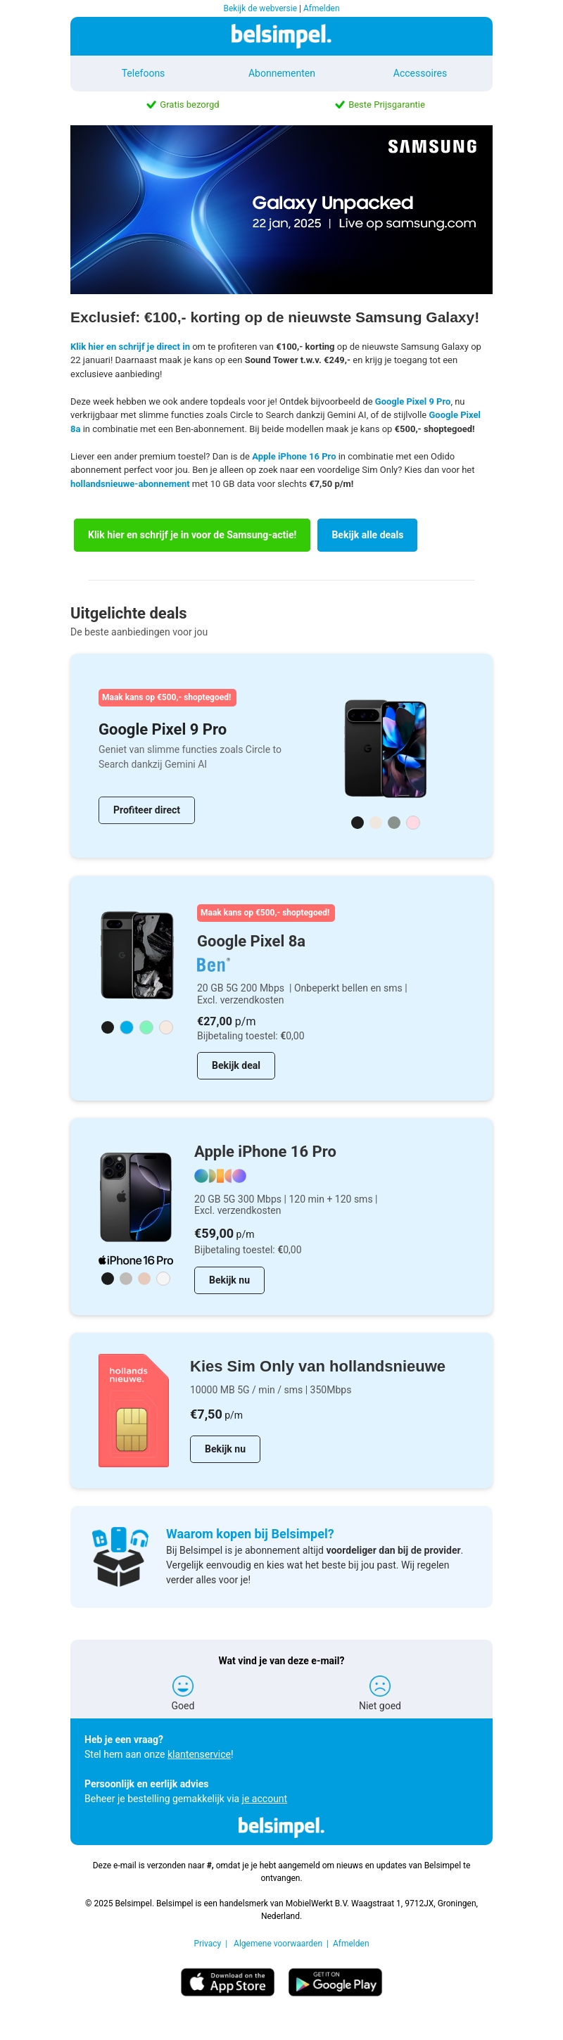Select pink color for Google Pixel 9 Pro
The width and height of the screenshot is (563, 2040).
pos(412,823)
